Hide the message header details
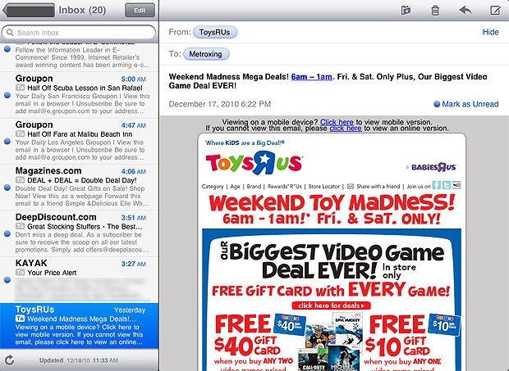The image size is (509, 371). pos(490,32)
